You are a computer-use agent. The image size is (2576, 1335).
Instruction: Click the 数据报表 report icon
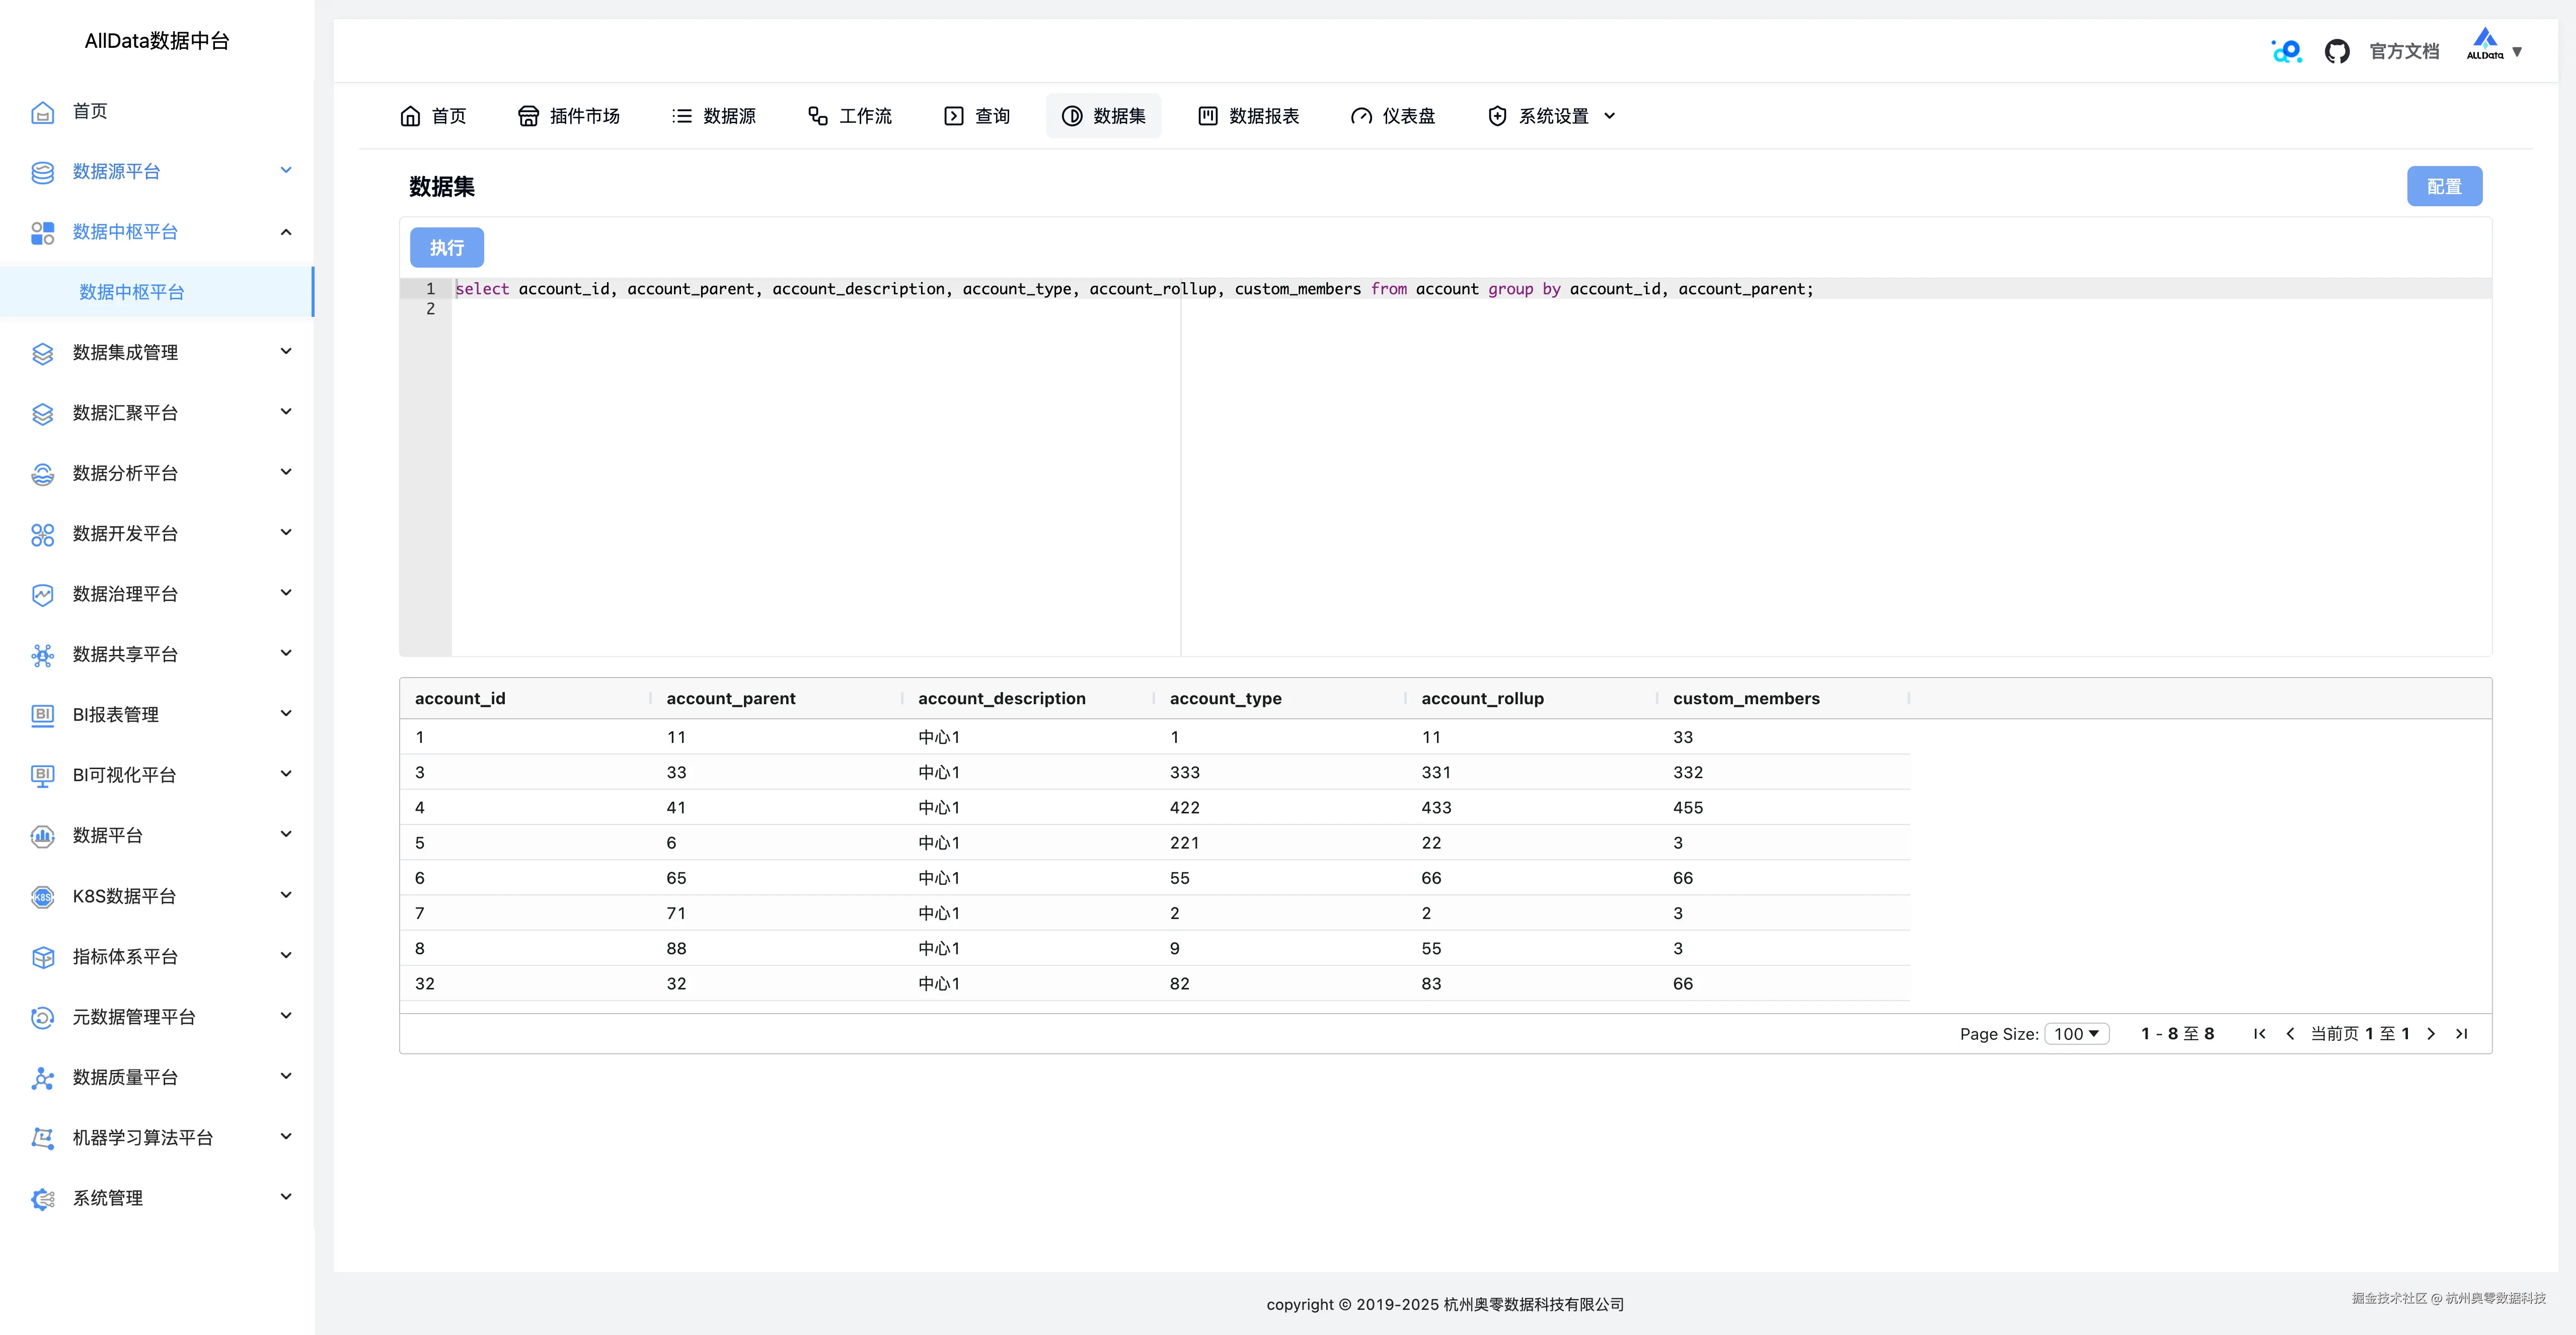click(x=1207, y=116)
